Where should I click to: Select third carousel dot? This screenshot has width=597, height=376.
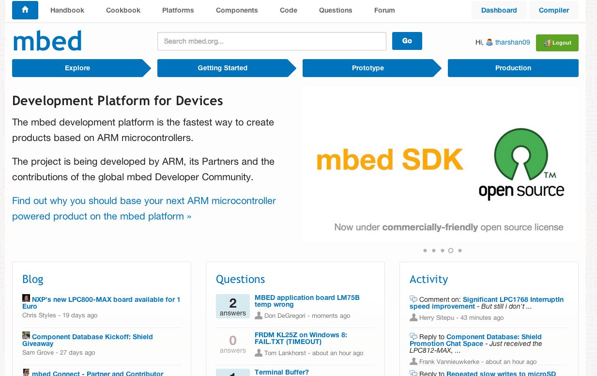443,251
